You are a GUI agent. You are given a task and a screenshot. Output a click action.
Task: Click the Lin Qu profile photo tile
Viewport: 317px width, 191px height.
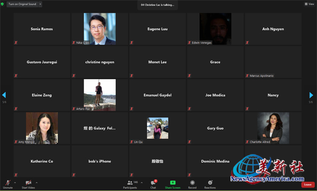coord(157,128)
